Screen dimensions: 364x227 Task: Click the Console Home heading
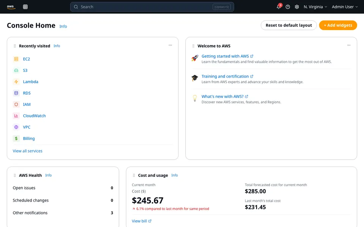(x=31, y=25)
